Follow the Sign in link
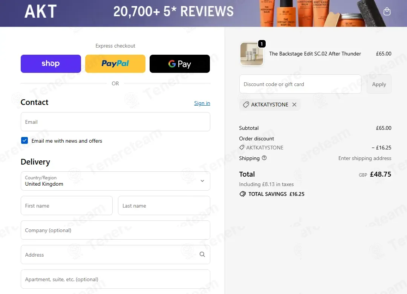Viewport: 407px width, 294px height. (202, 103)
